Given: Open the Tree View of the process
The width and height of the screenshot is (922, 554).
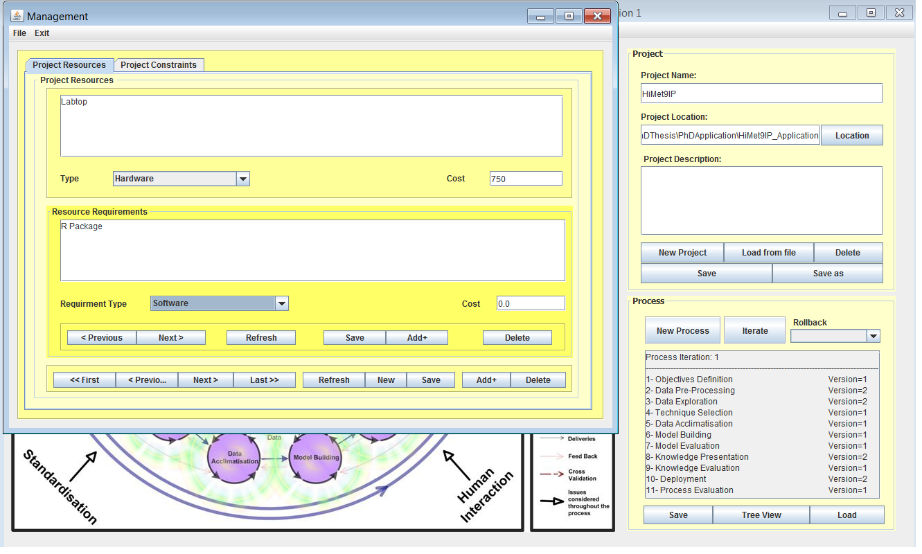Looking at the screenshot, I should (x=761, y=515).
